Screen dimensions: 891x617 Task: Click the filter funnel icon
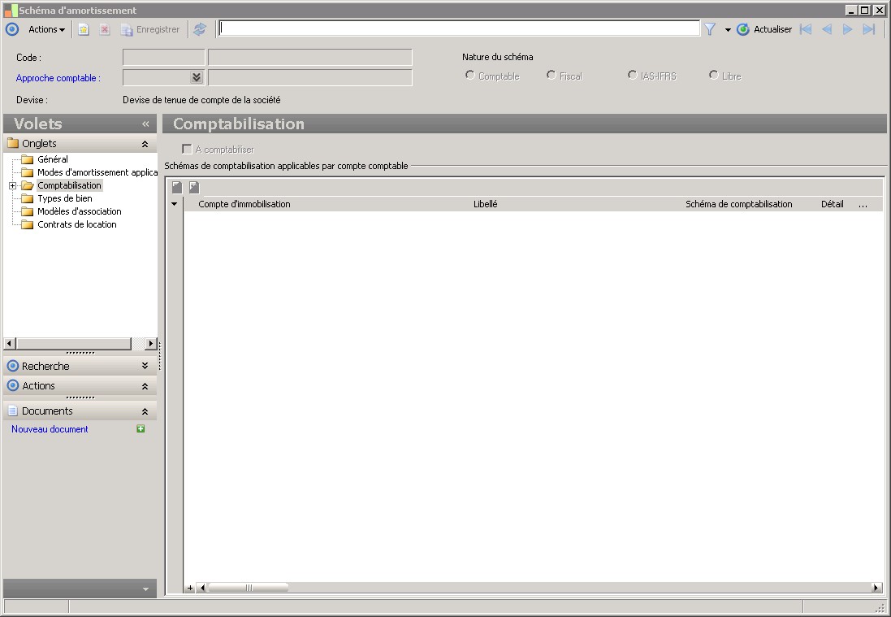pyautogui.click(x=710, y=29)
